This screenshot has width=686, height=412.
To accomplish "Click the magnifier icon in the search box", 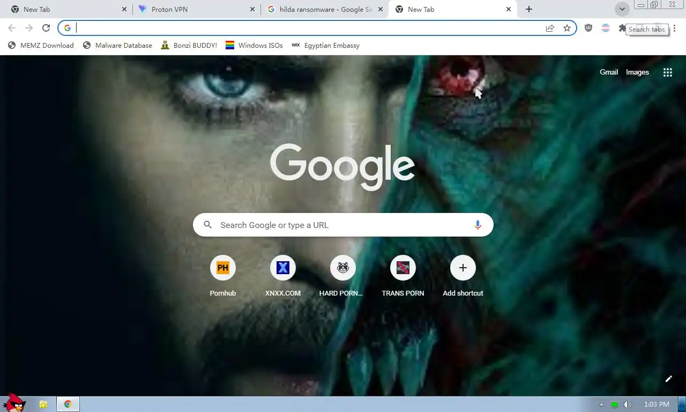I will coord(208,225).
